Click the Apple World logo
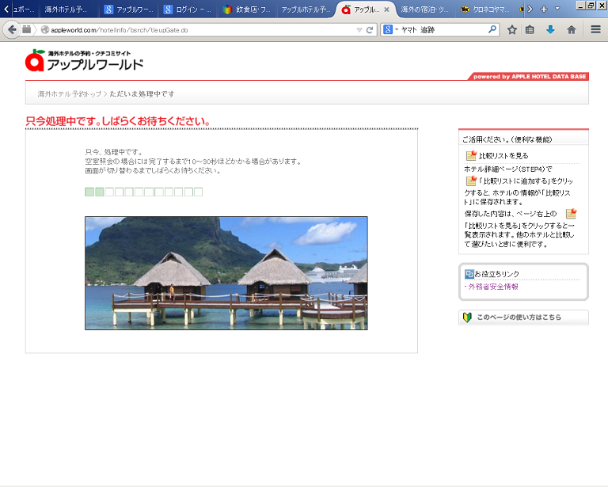Screen dimensions: 608x487 pos(85,60)
